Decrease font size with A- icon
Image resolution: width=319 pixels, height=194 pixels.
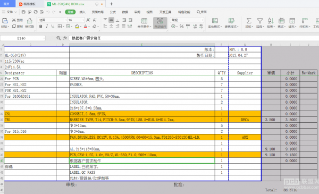[x=95, y=20]
